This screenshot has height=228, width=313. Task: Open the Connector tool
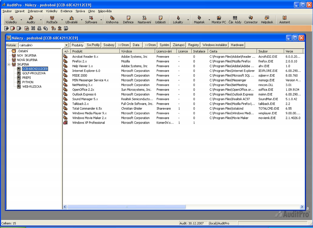click(x=251, y=20)
